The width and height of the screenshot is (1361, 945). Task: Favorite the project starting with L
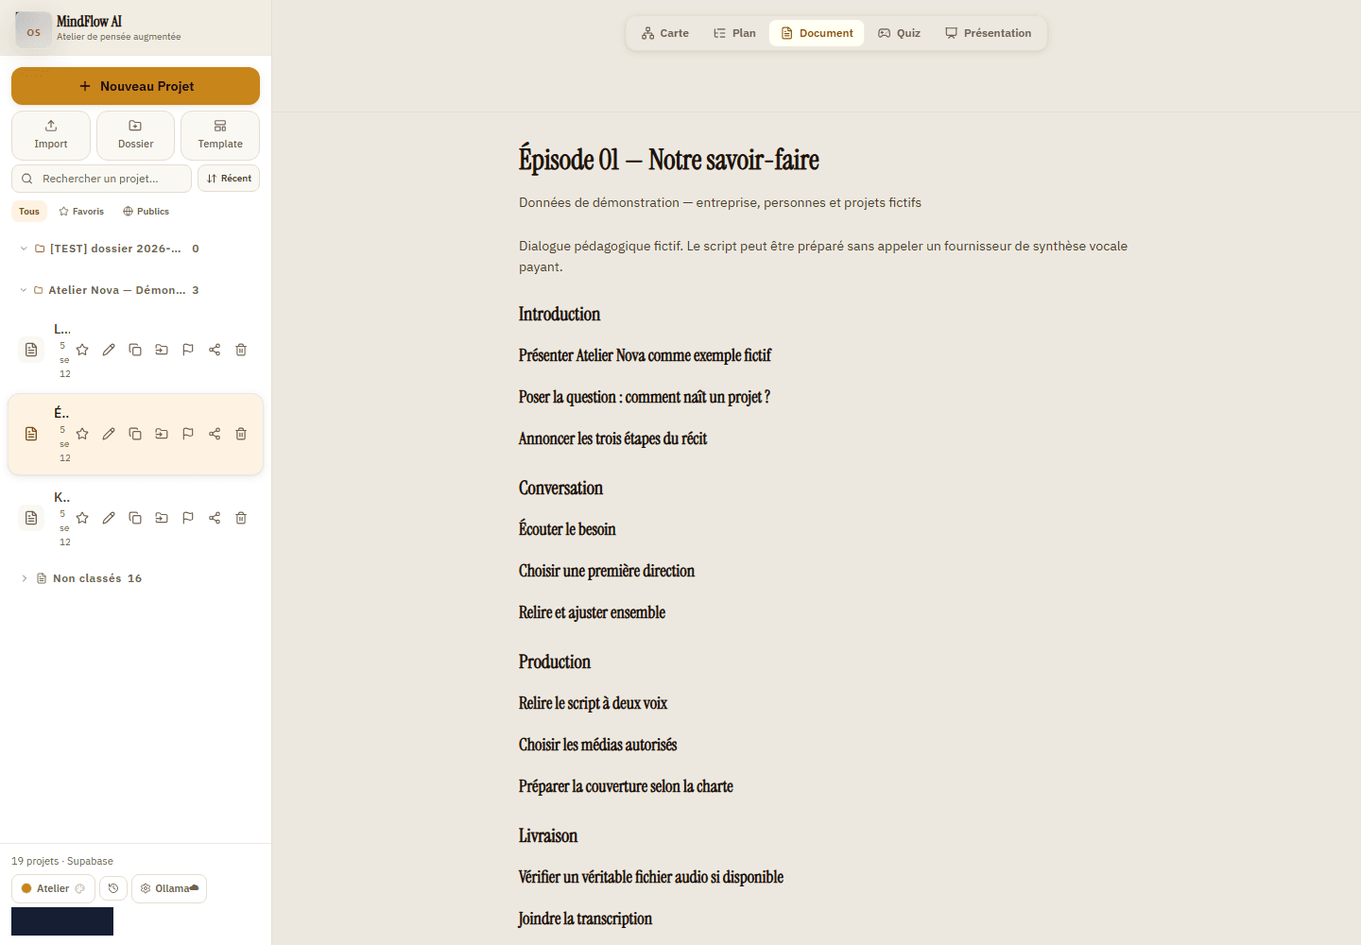82,350
